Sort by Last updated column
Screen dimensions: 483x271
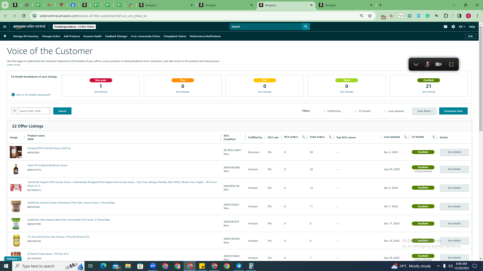click(406, 137)
